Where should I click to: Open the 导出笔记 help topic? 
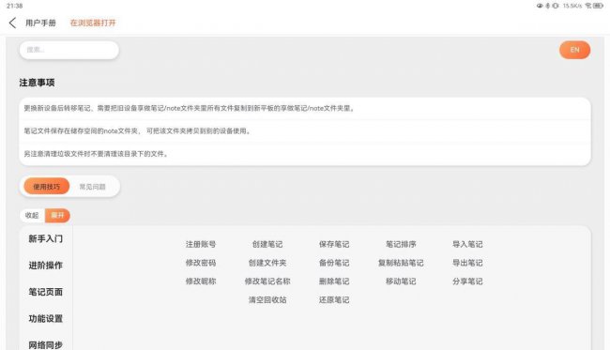[x=467, y=263]
